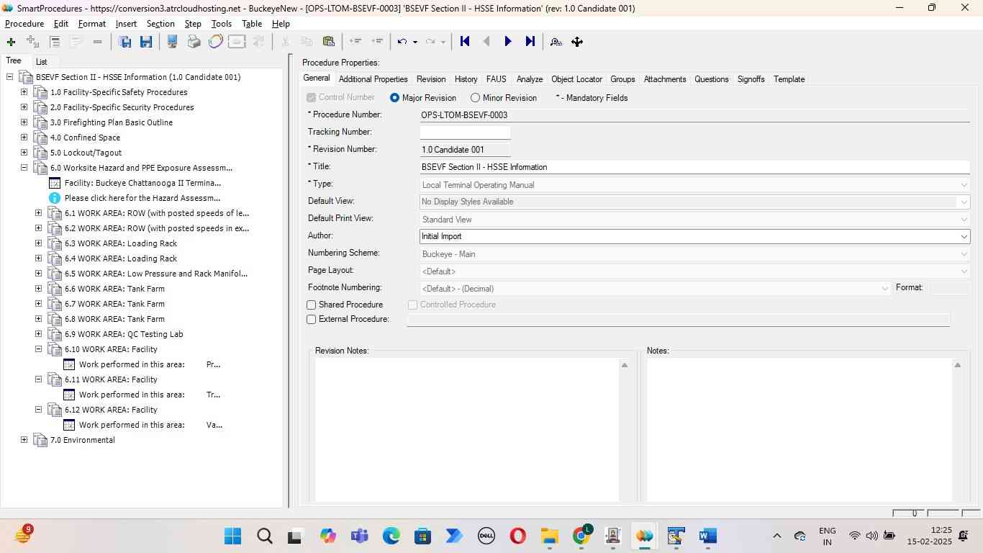Jump to last record navigation icon
The image size is (983, 553).
pos(530,42)
